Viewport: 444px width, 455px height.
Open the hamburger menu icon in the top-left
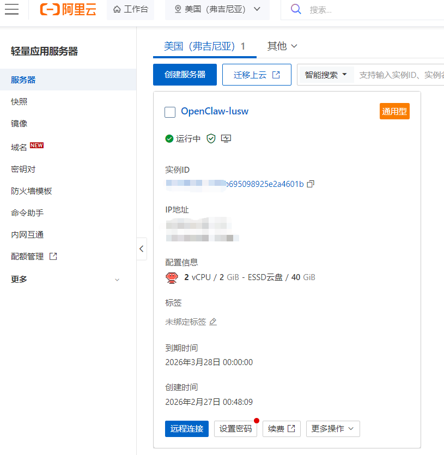click(12, 9)
